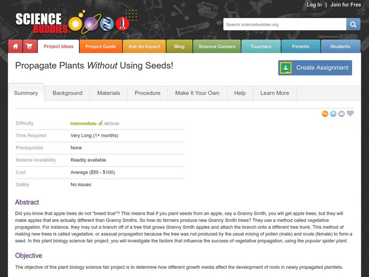The width and height of the screenshot is (369, 277).
Task: Open the Students tab
Action: coord(340,47)
